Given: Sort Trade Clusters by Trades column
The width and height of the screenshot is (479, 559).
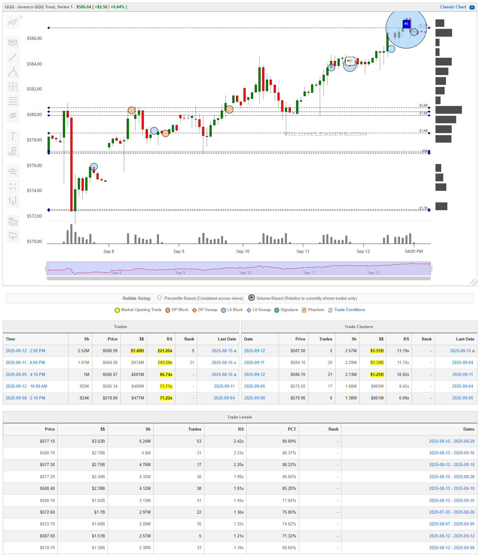Looking at the screenshot, I should click(x=322, y=339).
